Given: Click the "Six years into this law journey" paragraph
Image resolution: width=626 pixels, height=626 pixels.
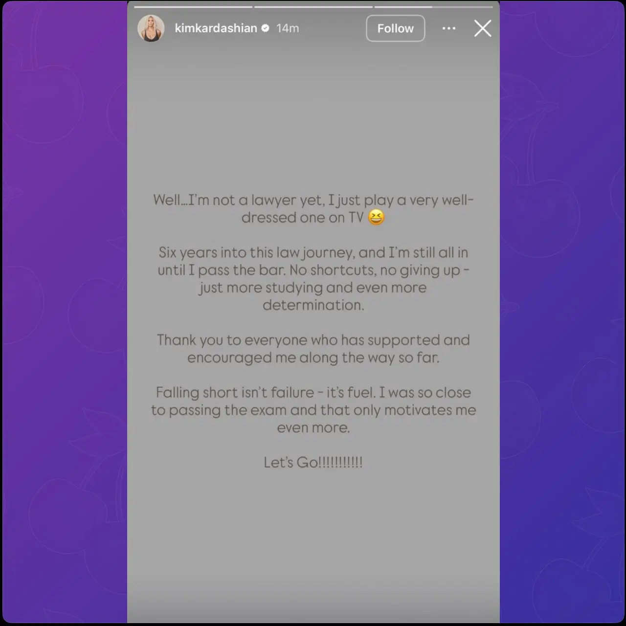Looking at the screenshot, I should coord(313,279).
